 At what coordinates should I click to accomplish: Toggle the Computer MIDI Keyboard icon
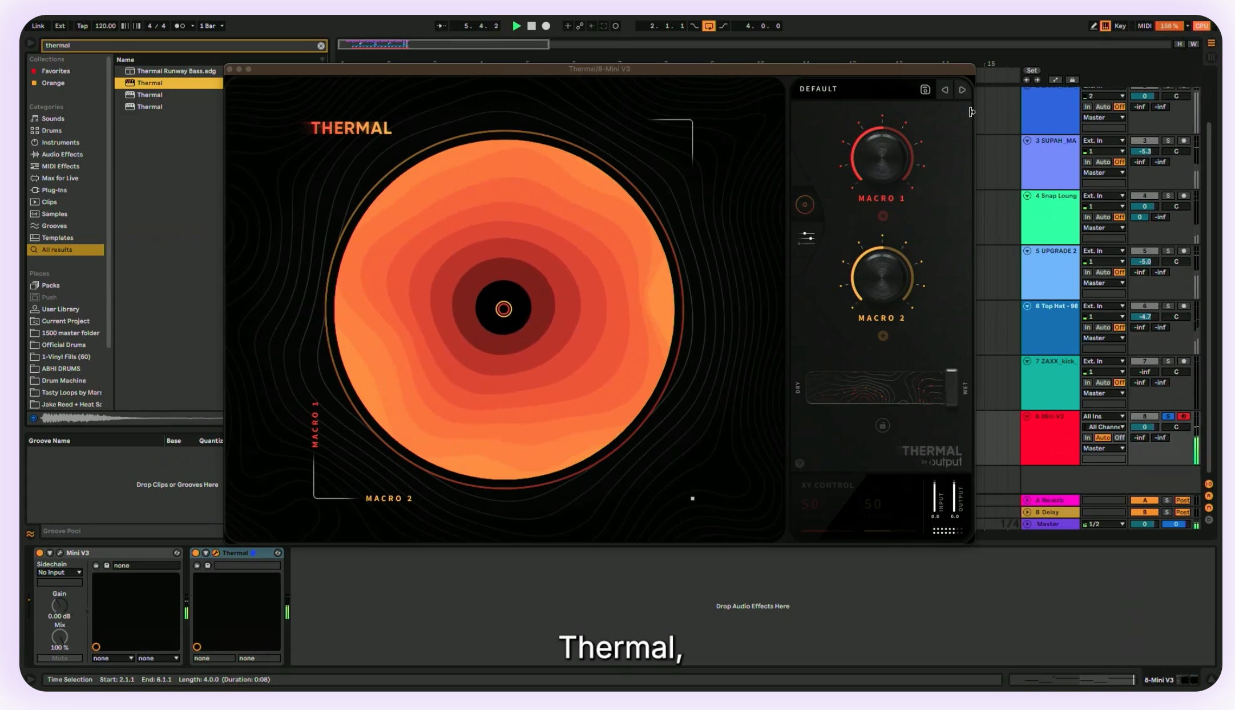(x=1105, y=26)
